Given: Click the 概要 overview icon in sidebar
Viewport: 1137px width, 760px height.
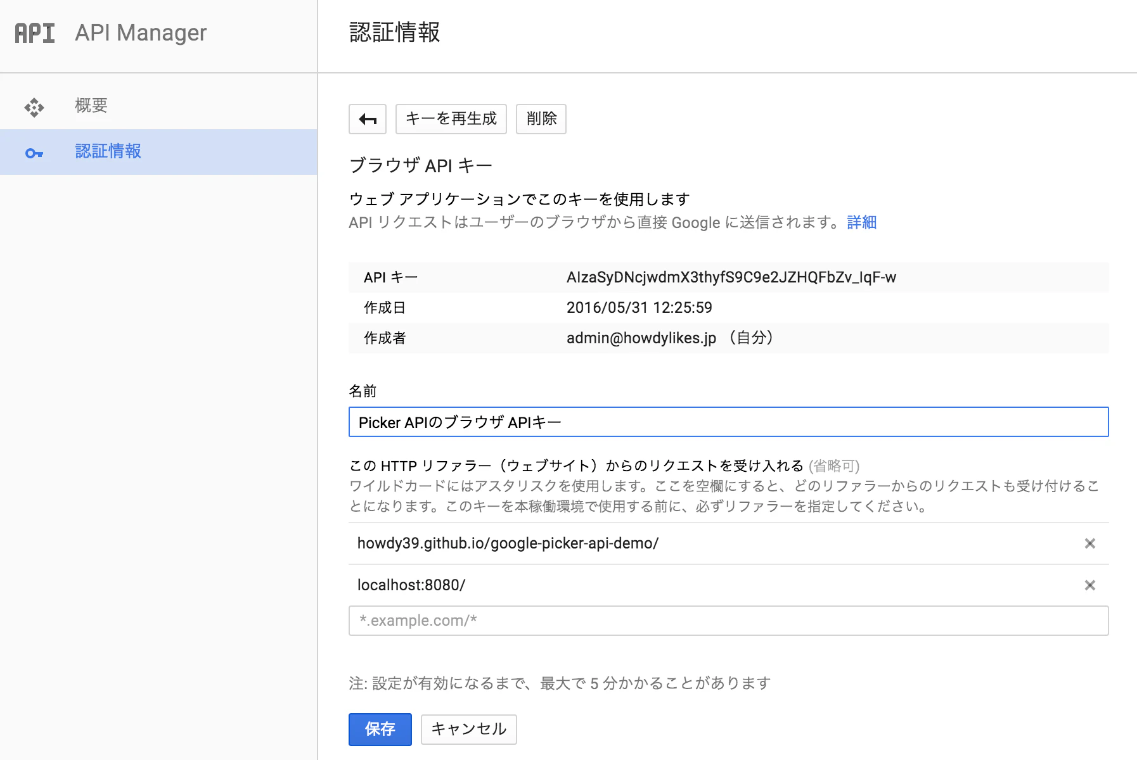Looking at the screenshot, I should point(34,106).
